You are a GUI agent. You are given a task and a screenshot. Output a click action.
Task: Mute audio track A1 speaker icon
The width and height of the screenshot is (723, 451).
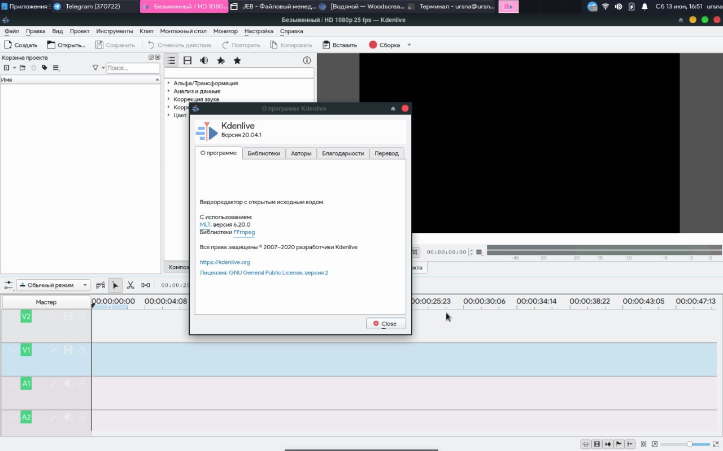point(68,383)
